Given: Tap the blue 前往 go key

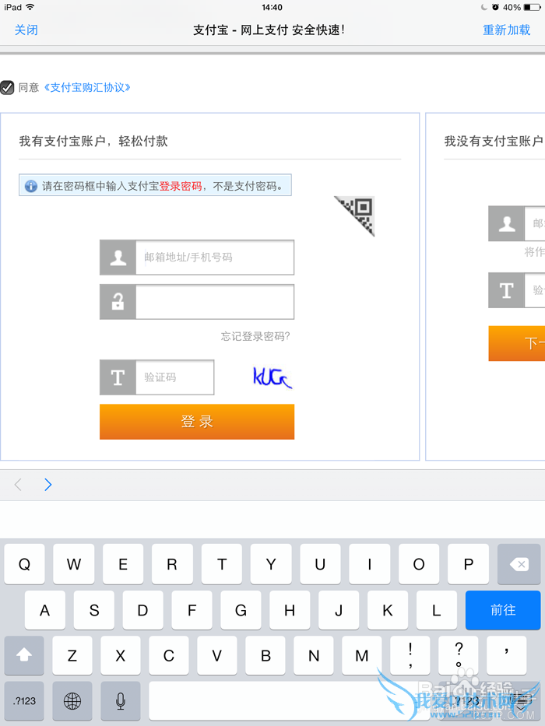Looking at the screenshot, I should 503,610.
